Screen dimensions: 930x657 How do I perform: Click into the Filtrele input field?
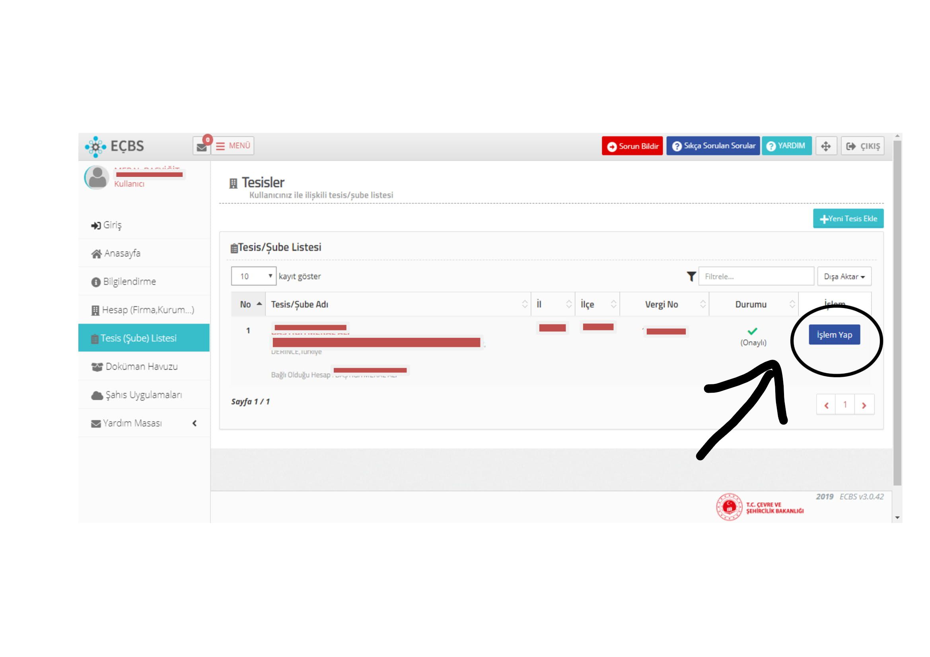(x=756, y=277)
